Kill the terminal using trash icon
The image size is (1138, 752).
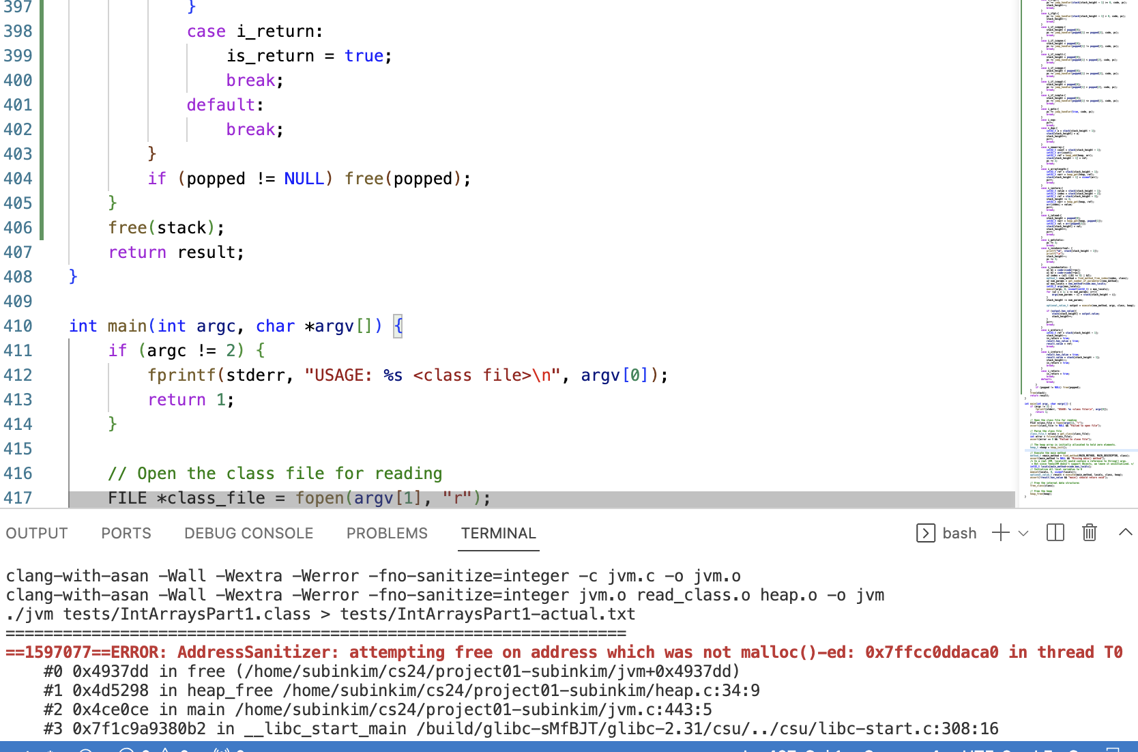[1089, 533]
